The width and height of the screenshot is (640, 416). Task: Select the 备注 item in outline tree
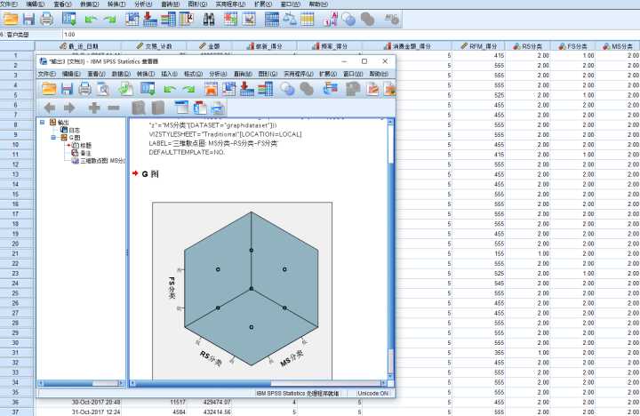pyautogui.click(x=85, y=153)
